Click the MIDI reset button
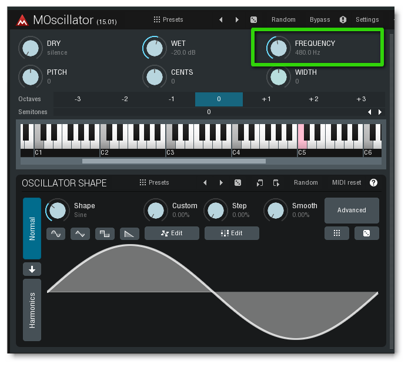Screen dimensions: 408x367 [347, 182]
